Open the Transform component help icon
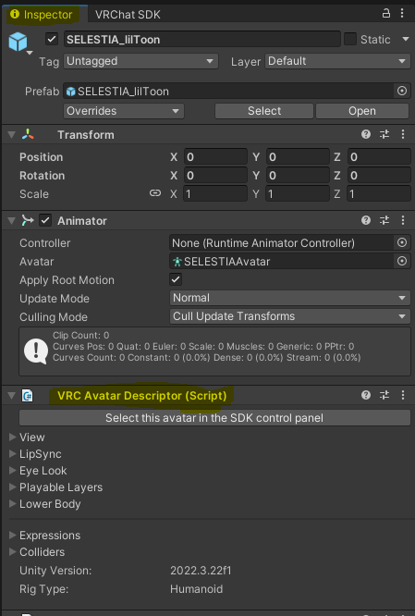 click(366, 134)
